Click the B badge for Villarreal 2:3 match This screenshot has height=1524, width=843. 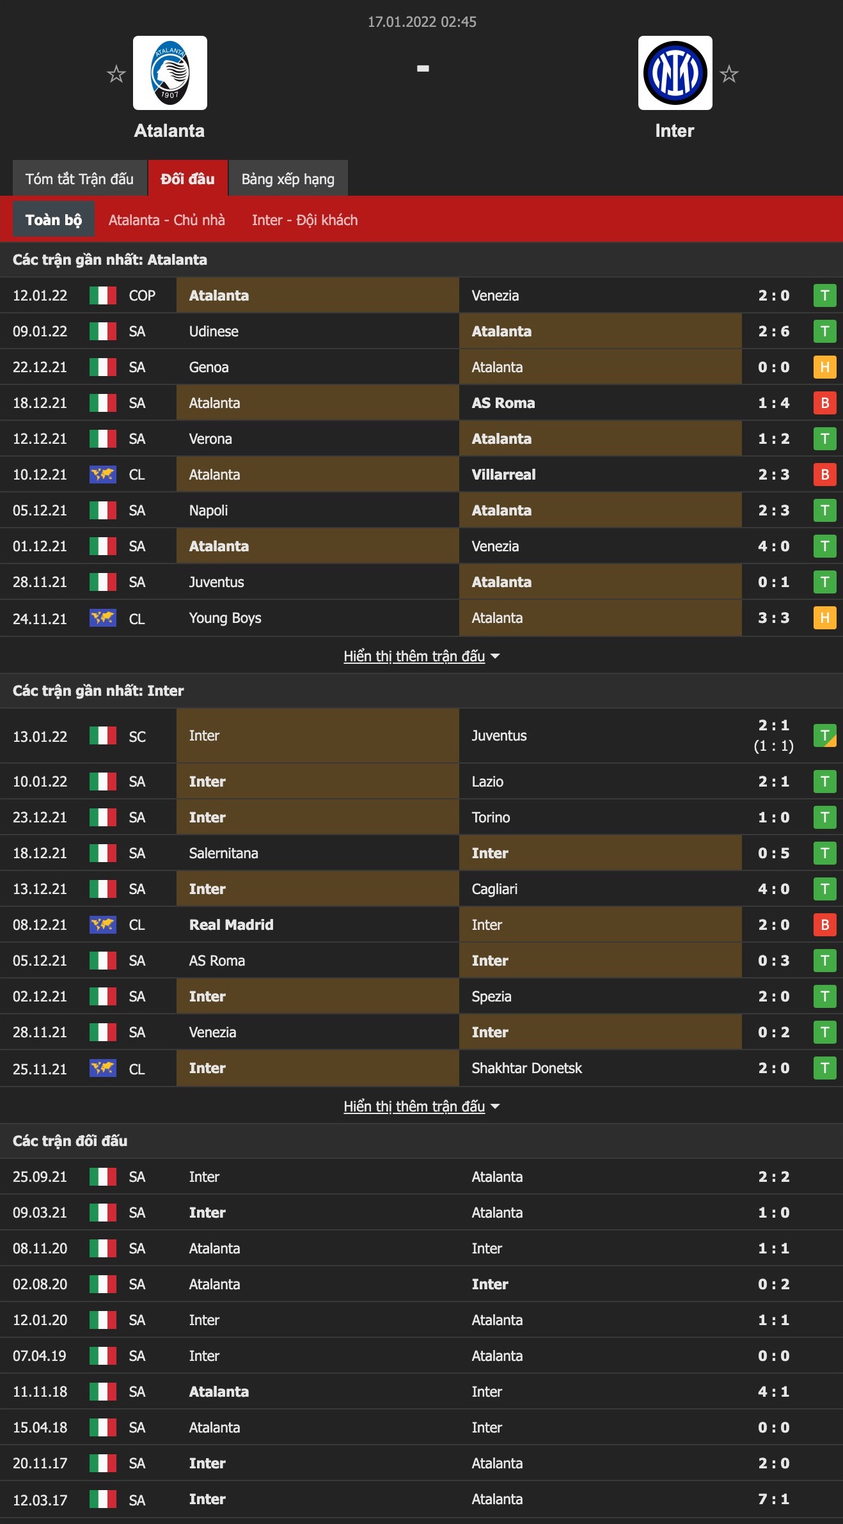[x=825, y=475]
